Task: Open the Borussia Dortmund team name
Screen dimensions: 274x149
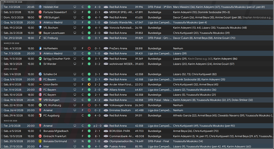Action: [x=55, y=141]
